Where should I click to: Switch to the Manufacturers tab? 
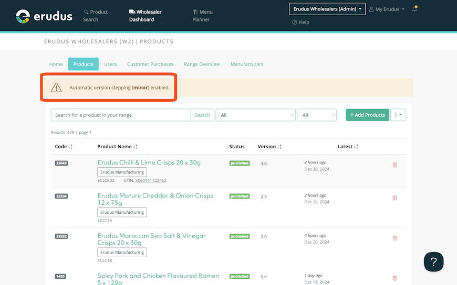pos(247,64)
